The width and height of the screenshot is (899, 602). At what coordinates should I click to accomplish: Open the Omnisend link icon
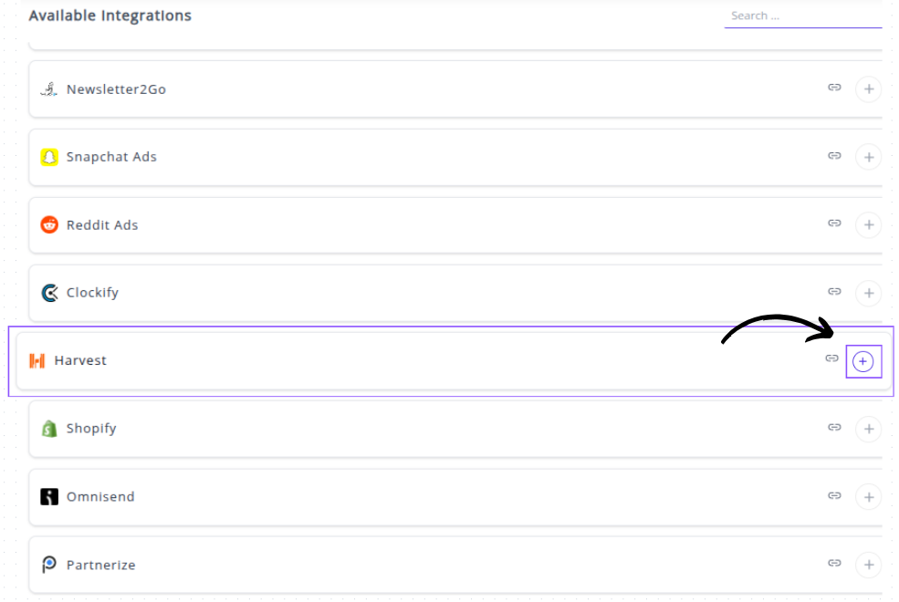834,495
